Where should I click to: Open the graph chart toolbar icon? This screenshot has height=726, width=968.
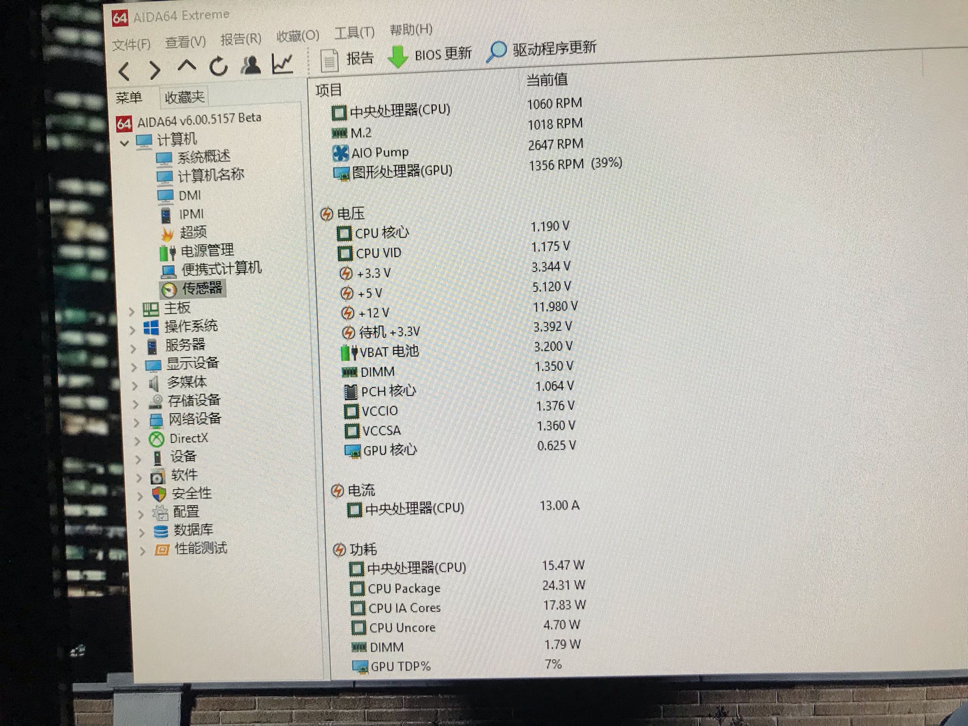click(x=282, y=63)
